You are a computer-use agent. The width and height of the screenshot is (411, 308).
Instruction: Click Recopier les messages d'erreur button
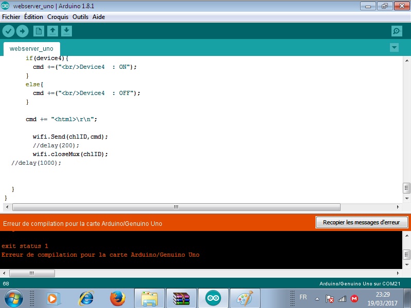[362, 222]
